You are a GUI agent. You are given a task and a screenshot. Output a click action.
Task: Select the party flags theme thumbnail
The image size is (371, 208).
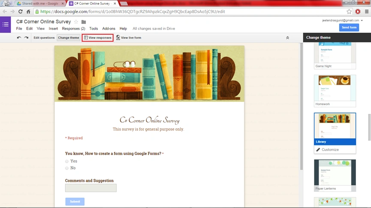[335, 202]
